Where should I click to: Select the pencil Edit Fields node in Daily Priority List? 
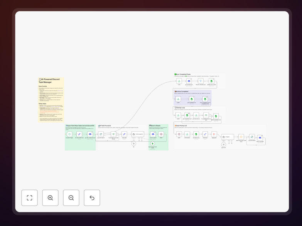pyautogui.click(x=205, y=134)
